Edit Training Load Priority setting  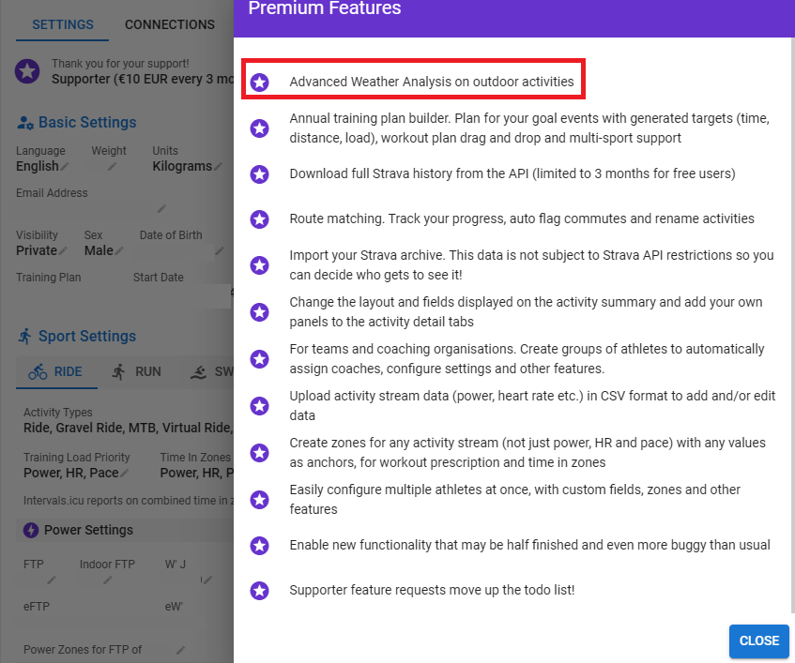coord(125,474)
